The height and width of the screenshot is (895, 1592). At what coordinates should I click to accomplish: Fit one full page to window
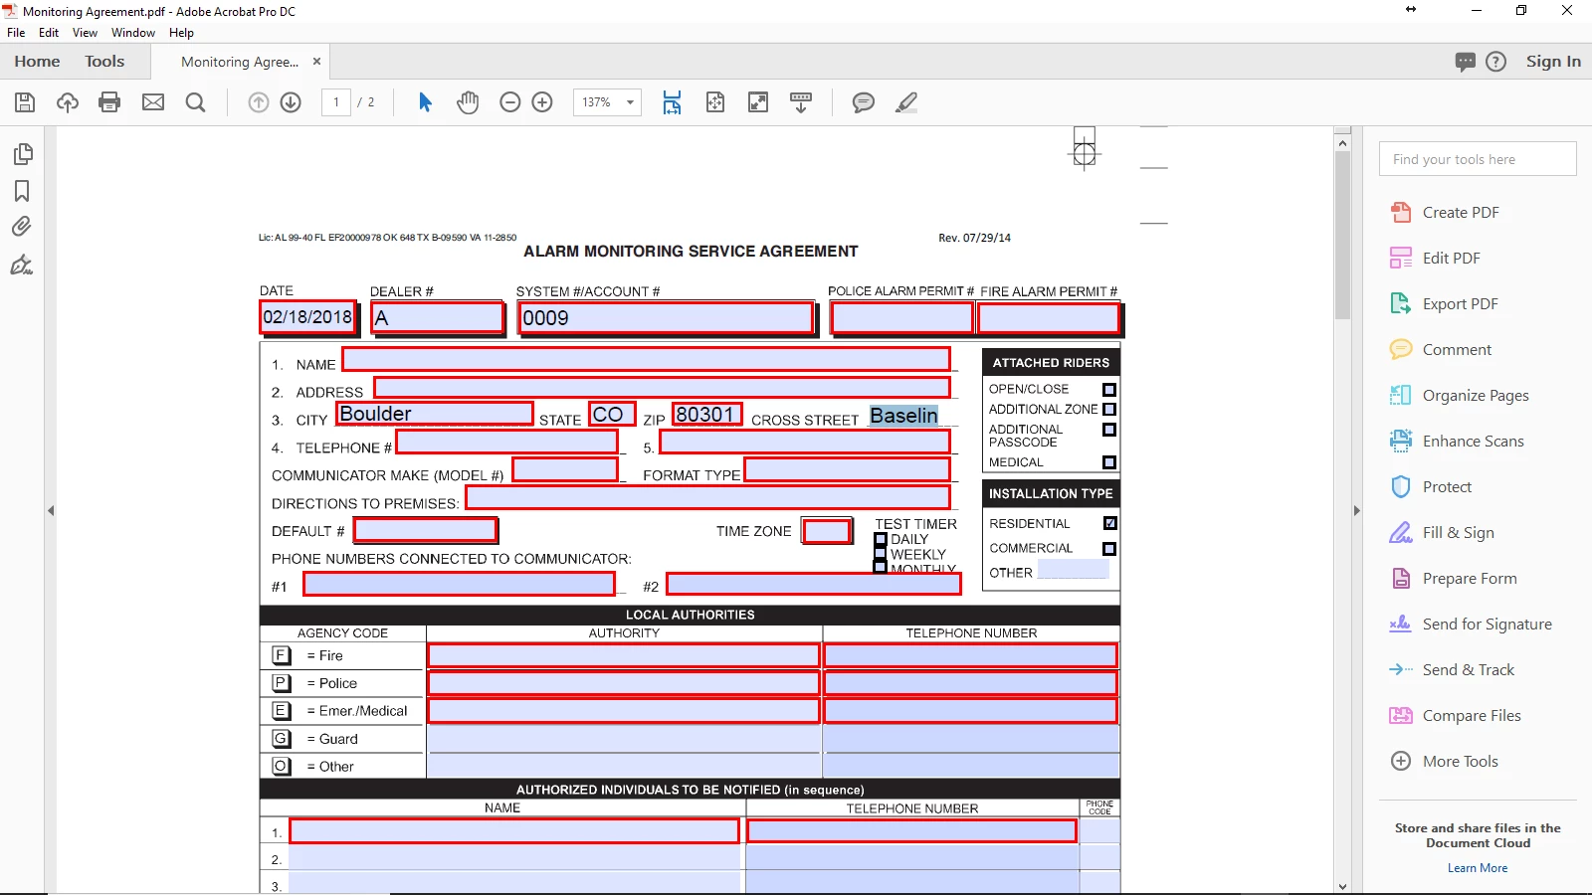coord(715,102)
